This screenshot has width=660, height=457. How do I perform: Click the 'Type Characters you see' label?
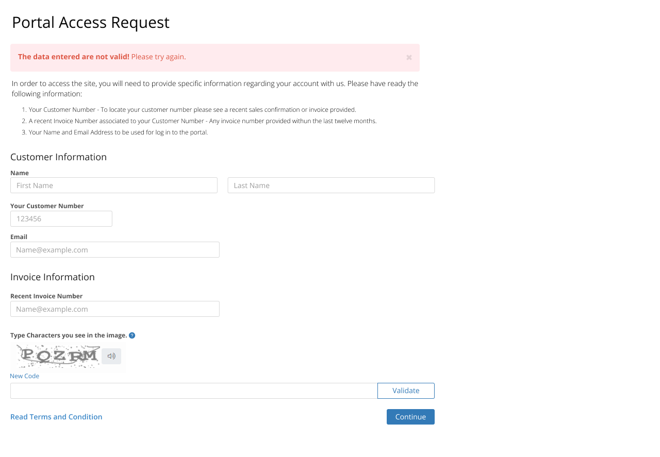point(69,335)
